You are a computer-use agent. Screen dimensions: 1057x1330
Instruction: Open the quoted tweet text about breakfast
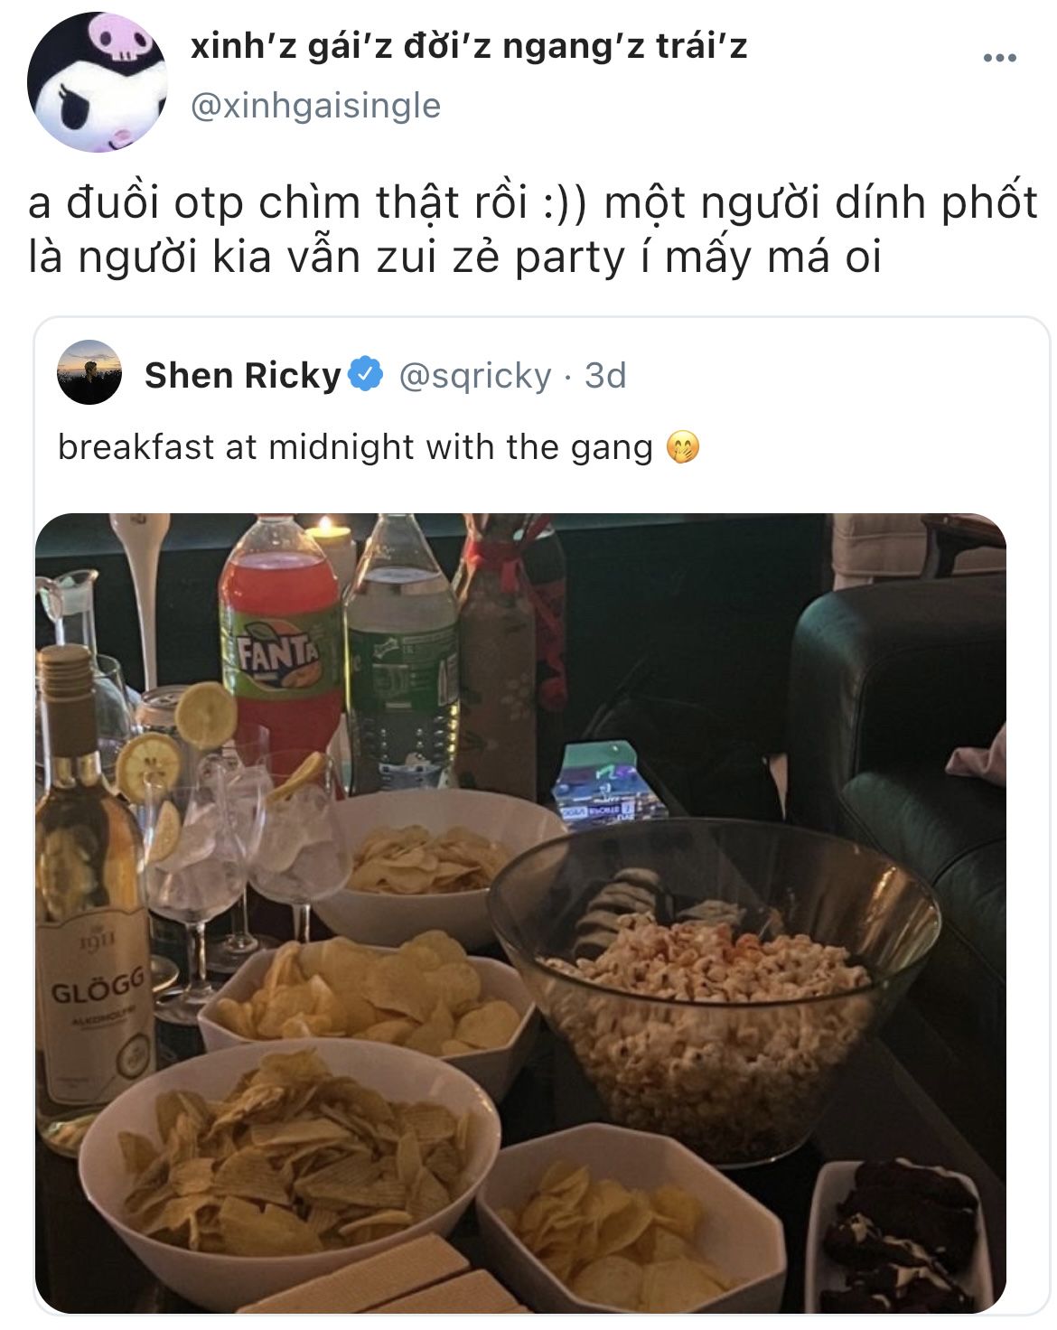click(x=355, y=447)
